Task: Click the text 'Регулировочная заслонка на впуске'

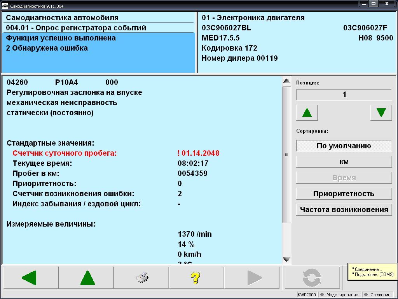Action: pyautogui.click(x=74, y=93)
